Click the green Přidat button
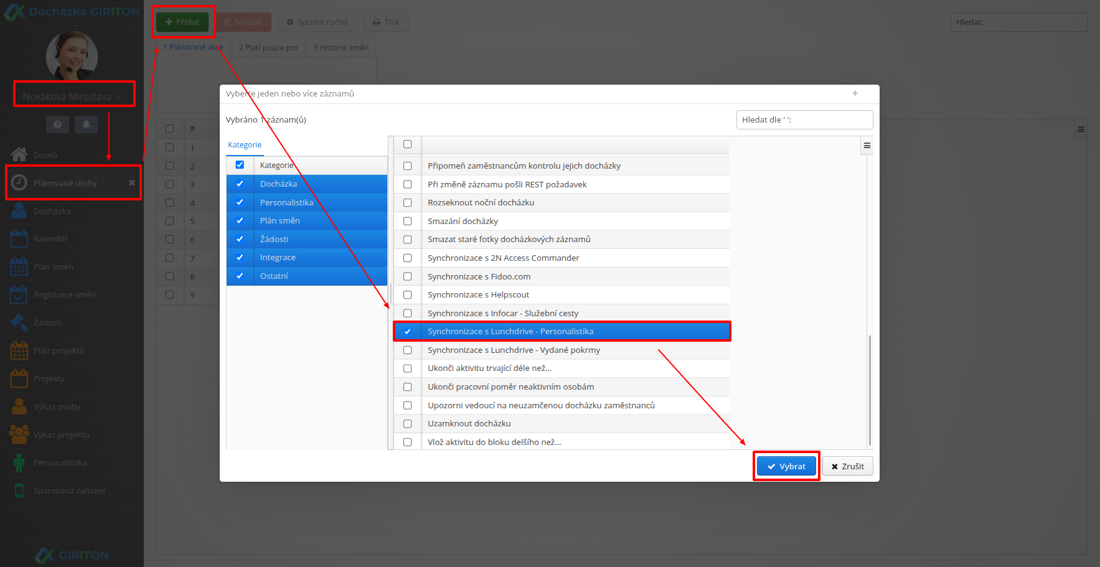This screenshot has width=1100, height=567. click(182, 22)
